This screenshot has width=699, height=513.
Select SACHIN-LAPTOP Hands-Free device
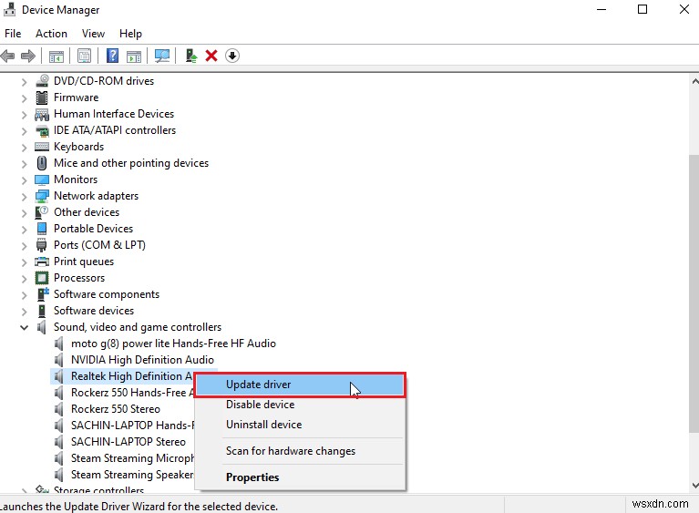point(132,426)
